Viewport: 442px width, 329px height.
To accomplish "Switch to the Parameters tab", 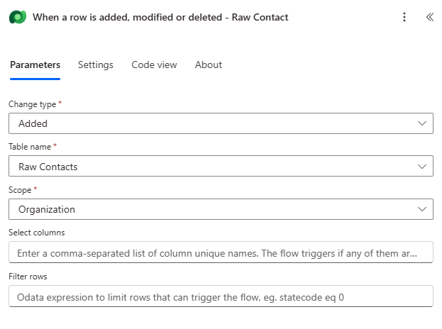I will (x=35, y=65).
